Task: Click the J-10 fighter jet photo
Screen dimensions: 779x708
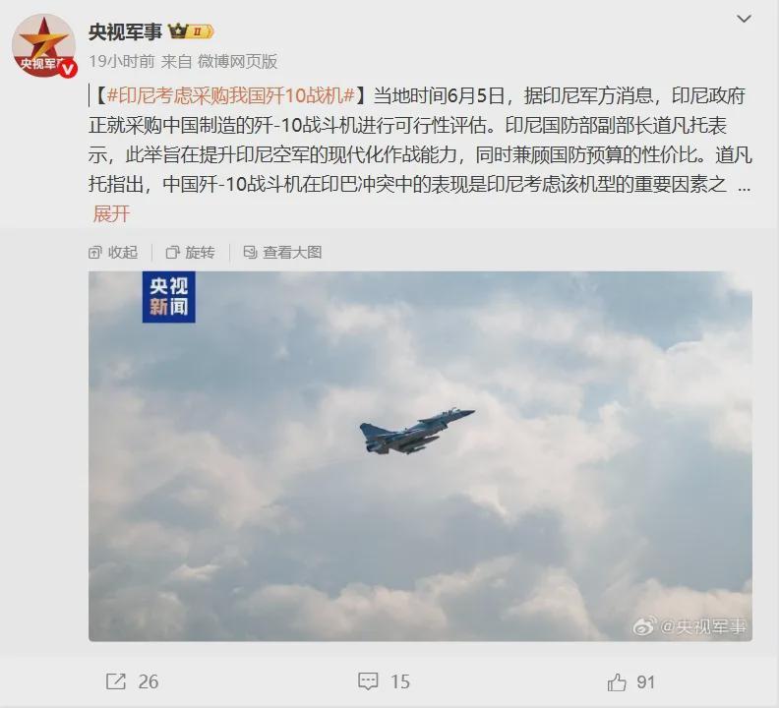Action: click(x=420, y=456)
